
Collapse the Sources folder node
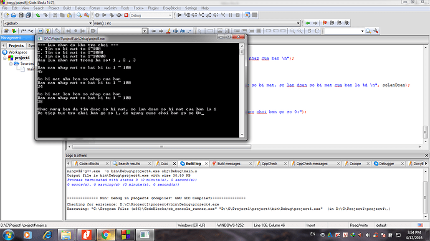[x=11, y=64]
